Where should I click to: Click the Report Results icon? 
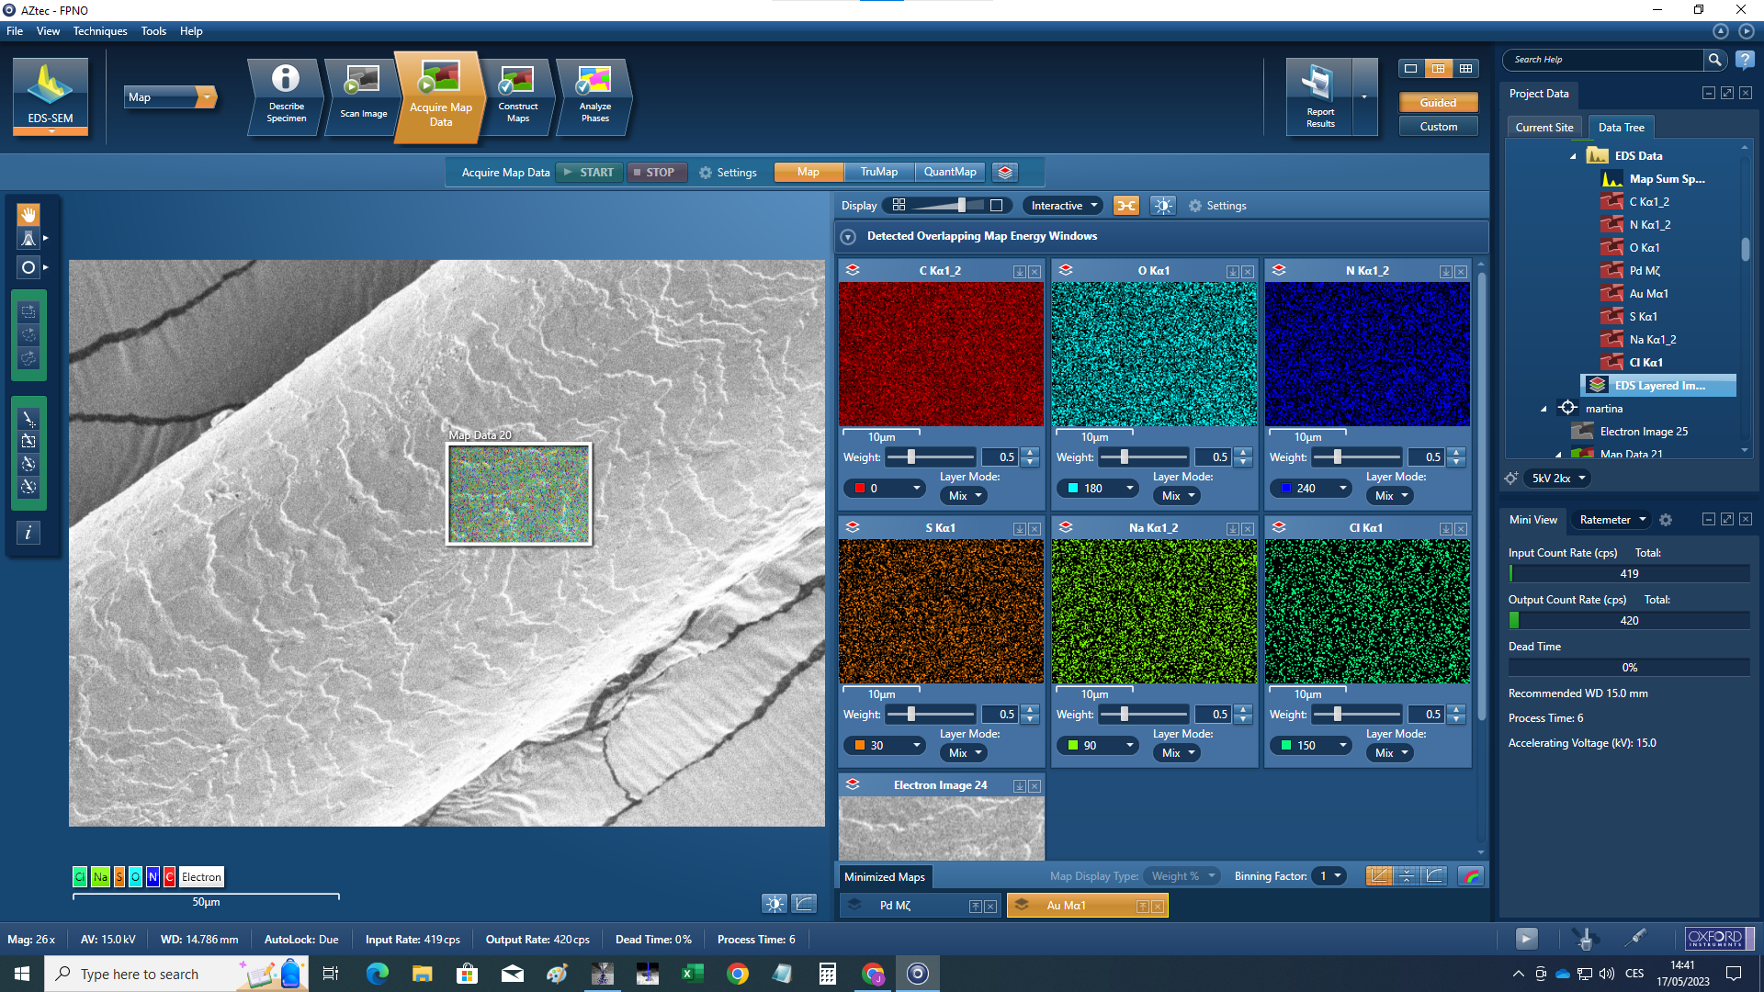click(x=1320, y=96)
